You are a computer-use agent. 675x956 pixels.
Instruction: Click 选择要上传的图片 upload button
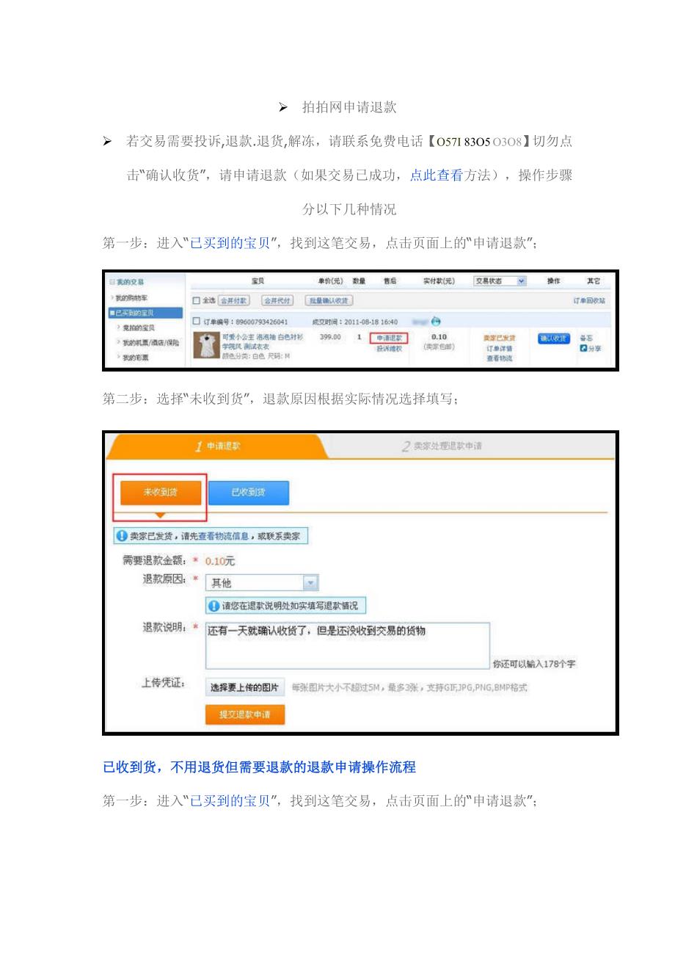coord(244,687)
